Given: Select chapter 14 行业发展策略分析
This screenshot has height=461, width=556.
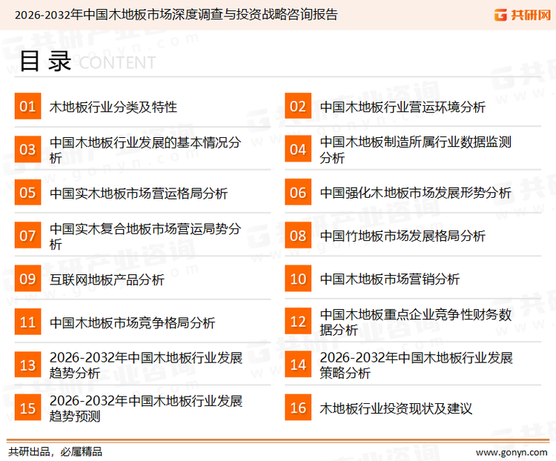Looking at the screenshot, I should (417, 365).
